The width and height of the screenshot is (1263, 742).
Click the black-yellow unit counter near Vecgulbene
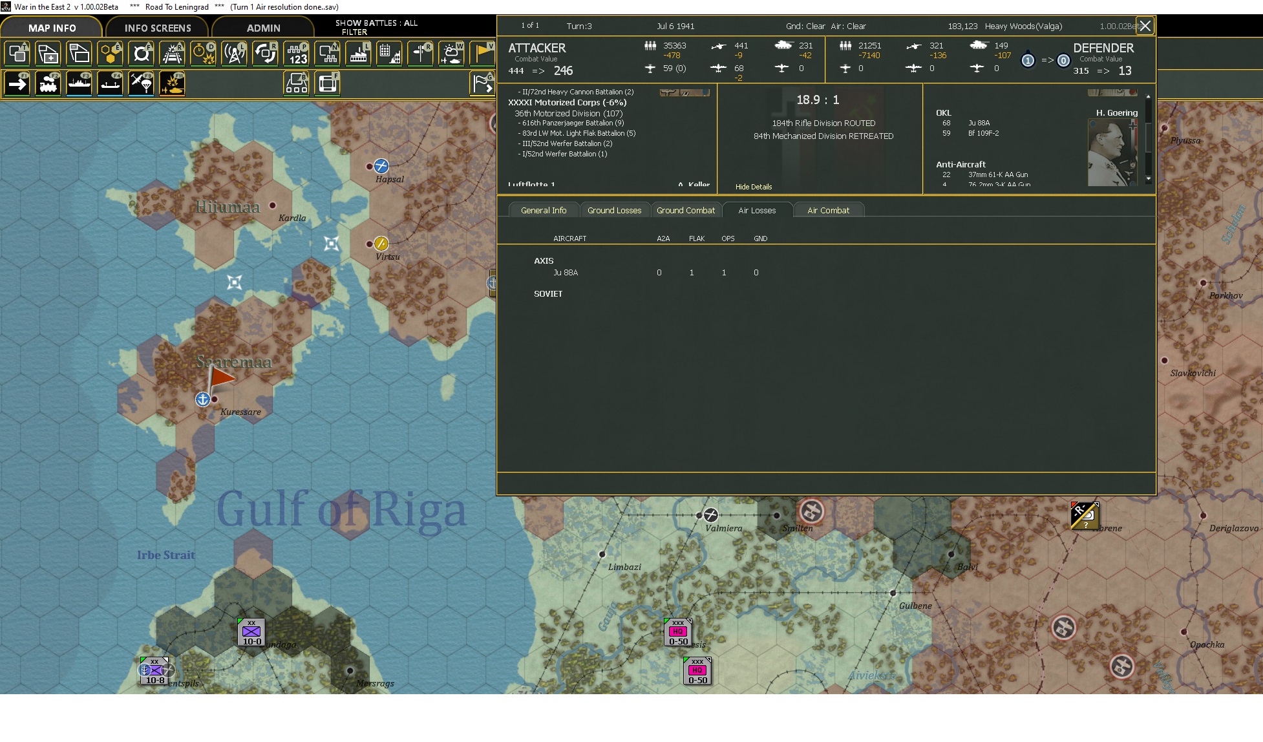tap(1085, 515)
